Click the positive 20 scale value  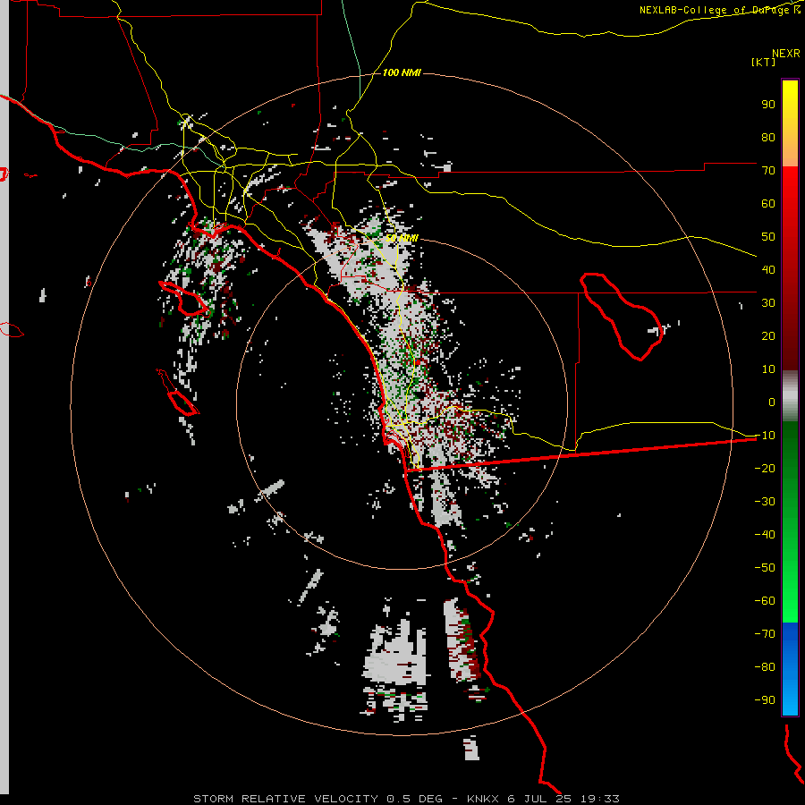768,336
